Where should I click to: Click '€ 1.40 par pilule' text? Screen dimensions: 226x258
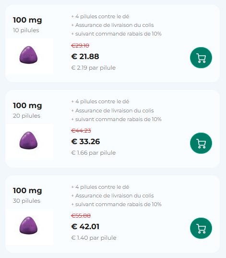tap(94, 238)
